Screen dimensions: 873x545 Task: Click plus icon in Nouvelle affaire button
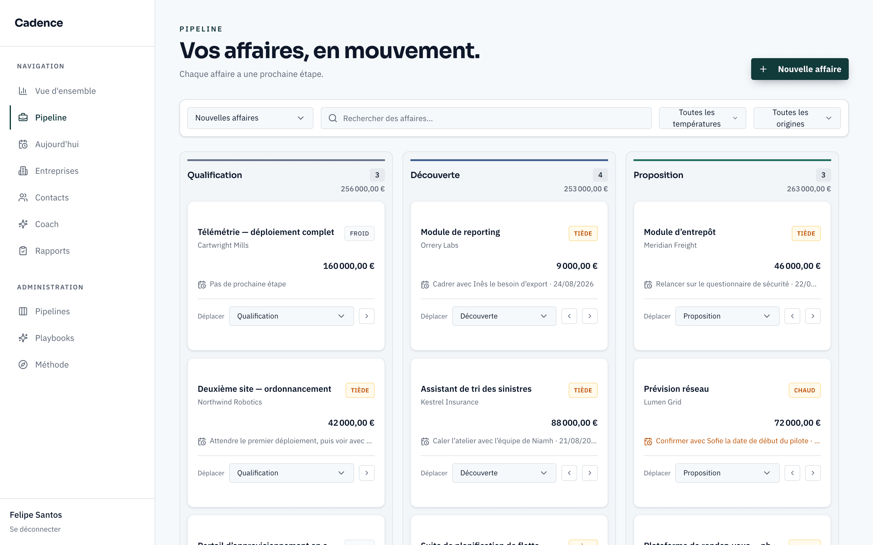(763, 69)
